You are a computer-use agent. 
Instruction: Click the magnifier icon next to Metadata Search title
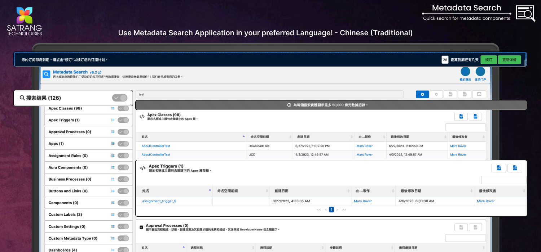click(x=47, y=74)
